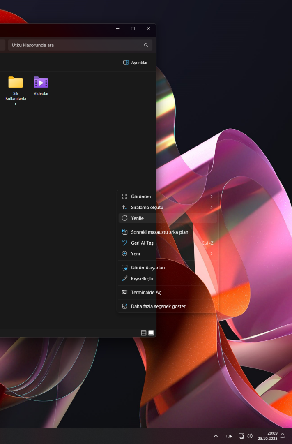Open the Yeni submenu
The width and height of the screenshot is (292, 444).
pos(168,253)
